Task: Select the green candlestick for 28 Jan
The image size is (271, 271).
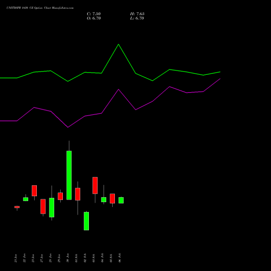Action: pos(51,208)
